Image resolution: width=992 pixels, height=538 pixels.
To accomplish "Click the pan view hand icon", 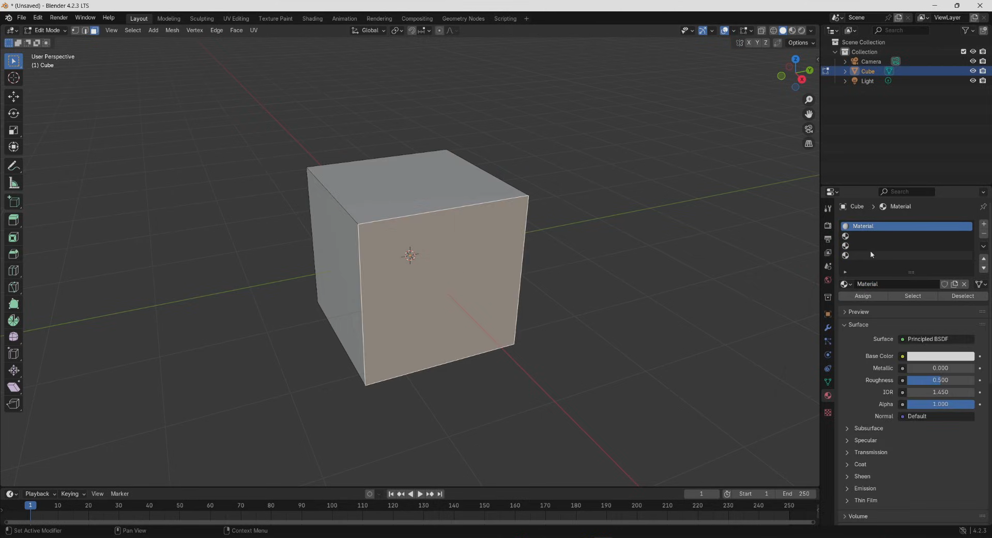I will pyautogui.click(x=808, y=114).
